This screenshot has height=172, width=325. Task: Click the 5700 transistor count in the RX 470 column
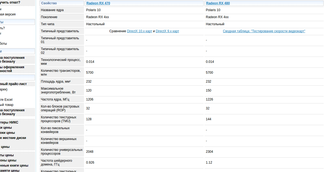pyautogui.click(x=90, y=73)
